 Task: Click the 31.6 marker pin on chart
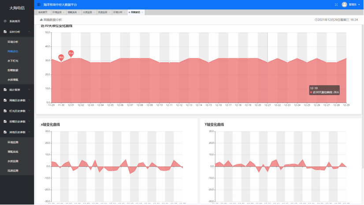click(71, 53)
